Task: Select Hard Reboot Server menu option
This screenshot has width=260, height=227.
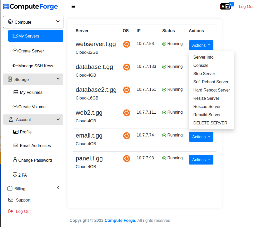Action: point(212,90)
